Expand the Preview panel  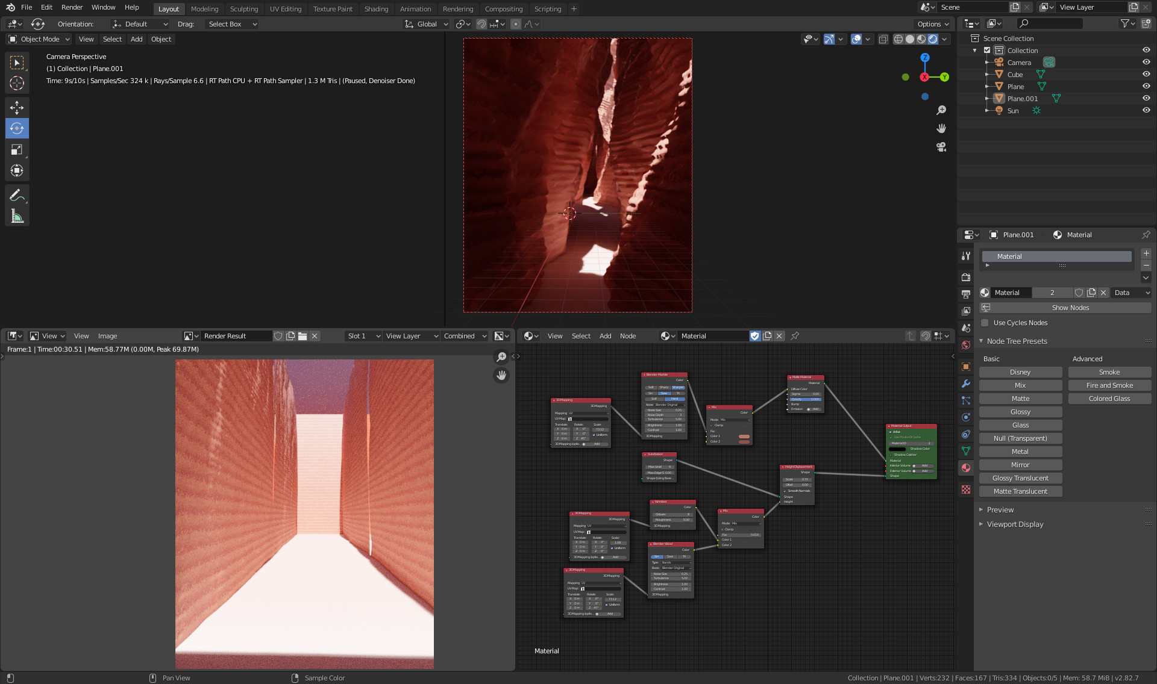tap(1000, 510)
